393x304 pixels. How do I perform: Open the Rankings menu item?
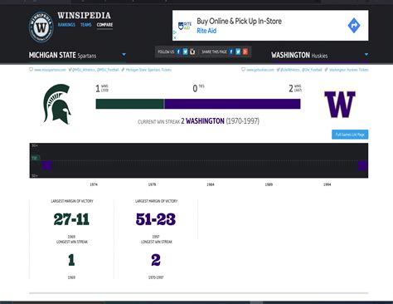point(66,25)
